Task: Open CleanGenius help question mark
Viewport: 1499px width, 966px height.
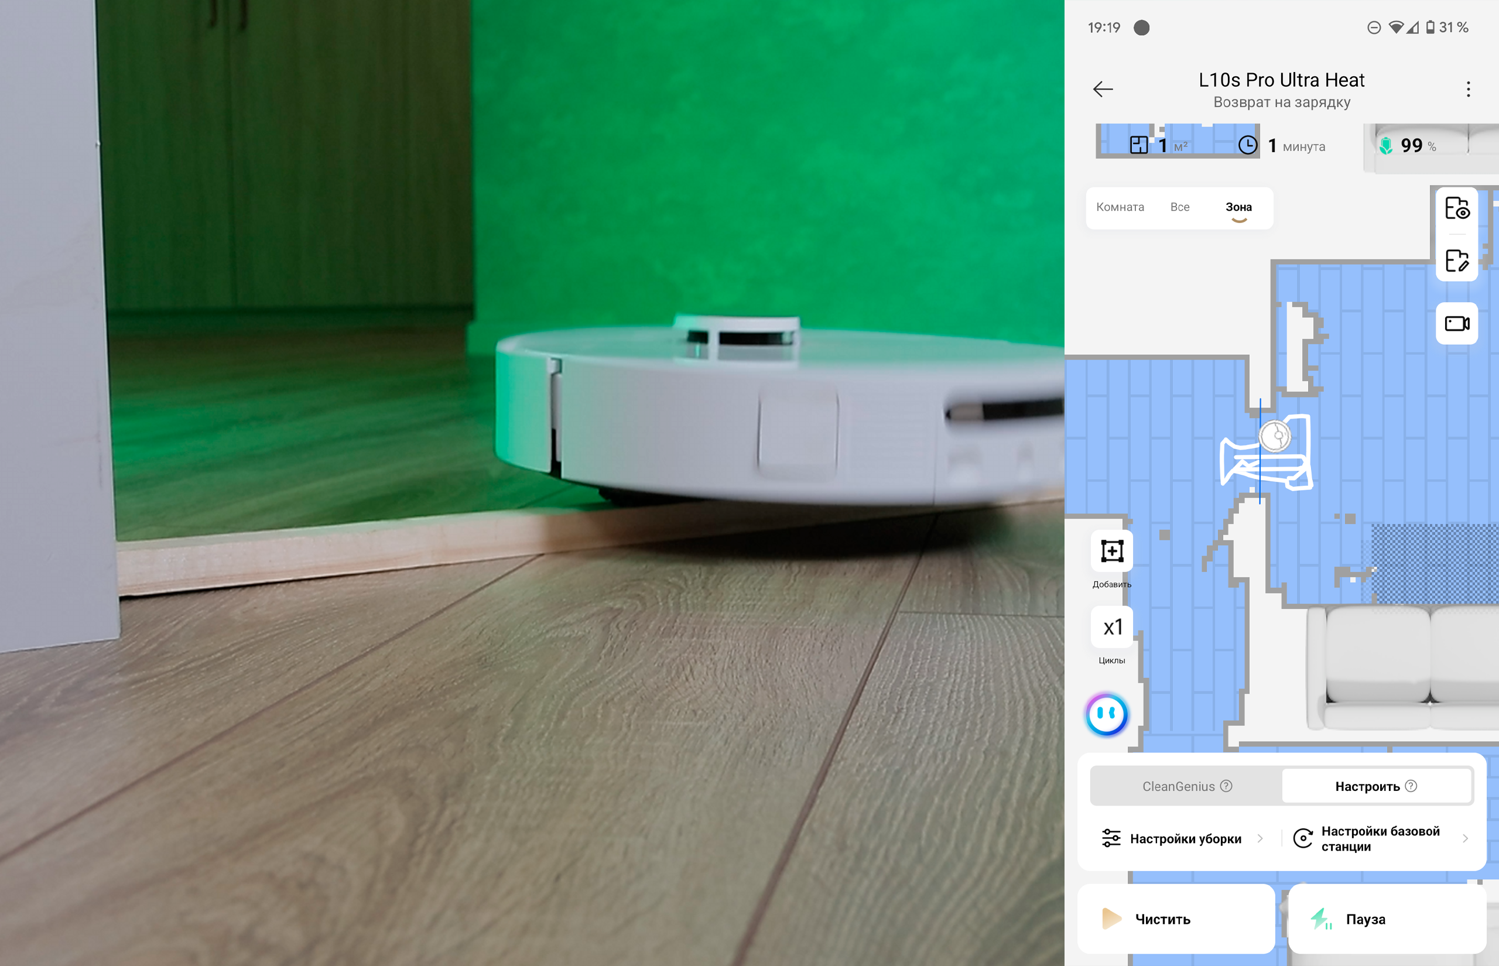Action: [1226, 786]
